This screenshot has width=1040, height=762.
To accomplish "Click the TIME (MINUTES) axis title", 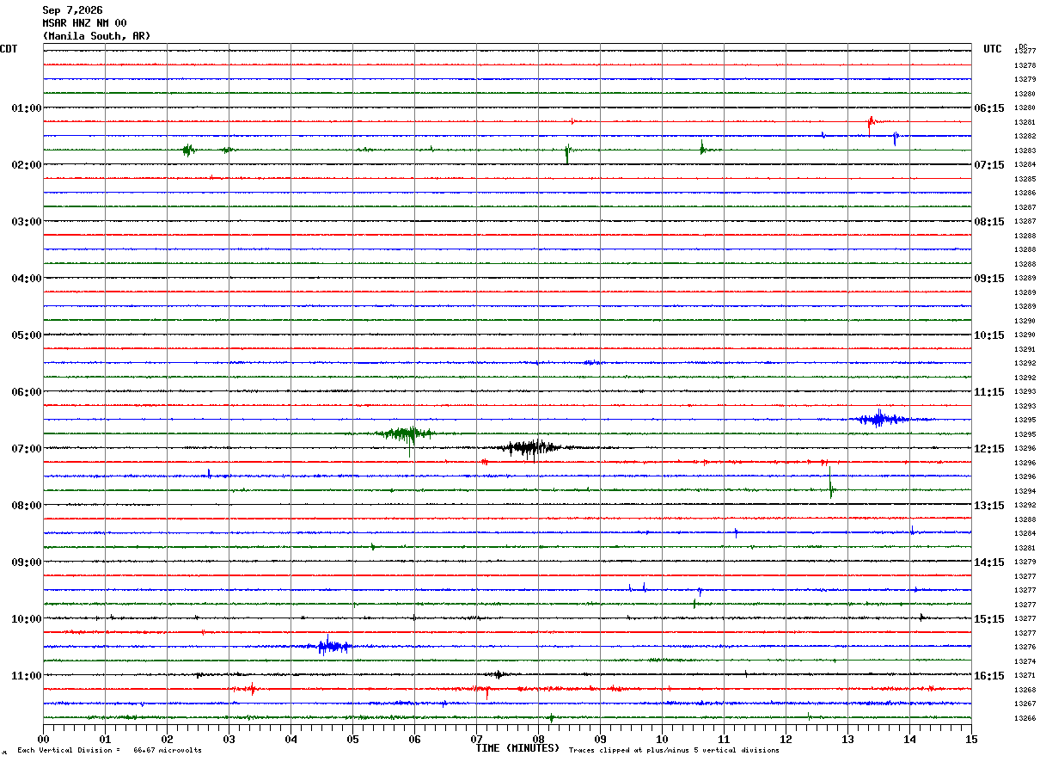I will [x=517, y=748].
